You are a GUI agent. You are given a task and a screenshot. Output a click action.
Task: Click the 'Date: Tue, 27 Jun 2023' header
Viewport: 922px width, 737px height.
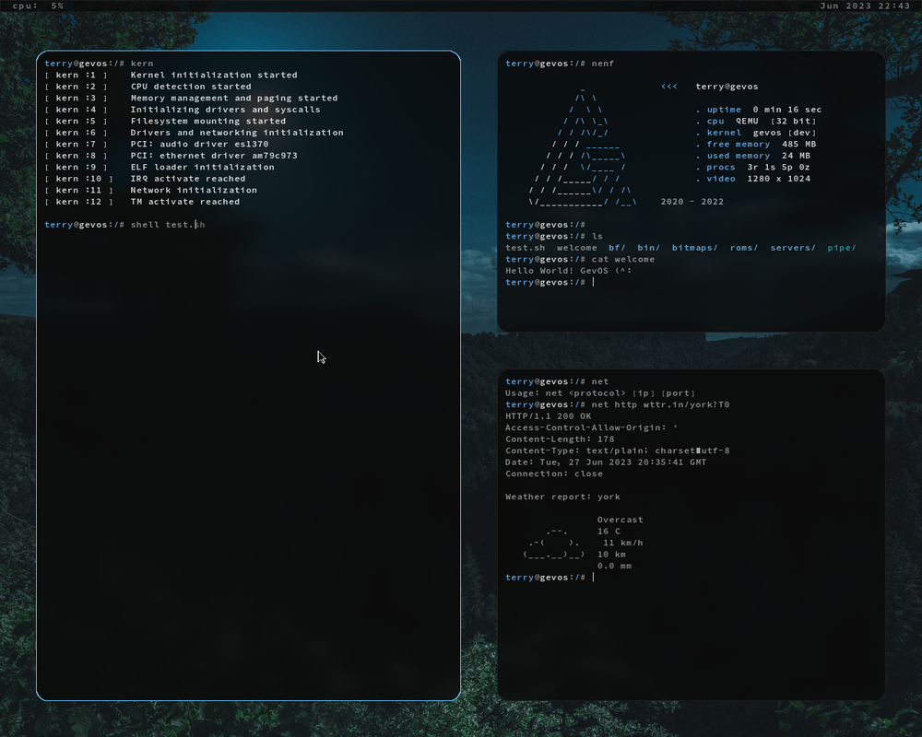pos(606,462)
